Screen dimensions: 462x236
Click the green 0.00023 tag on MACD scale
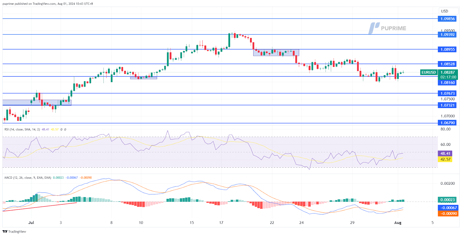tap(447, 200)
